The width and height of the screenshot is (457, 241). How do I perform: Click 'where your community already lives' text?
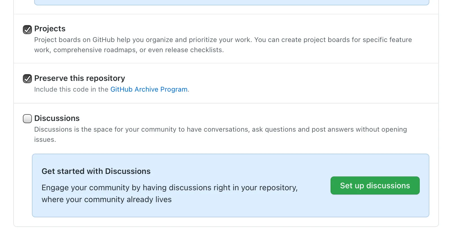(x=106, y=199)
